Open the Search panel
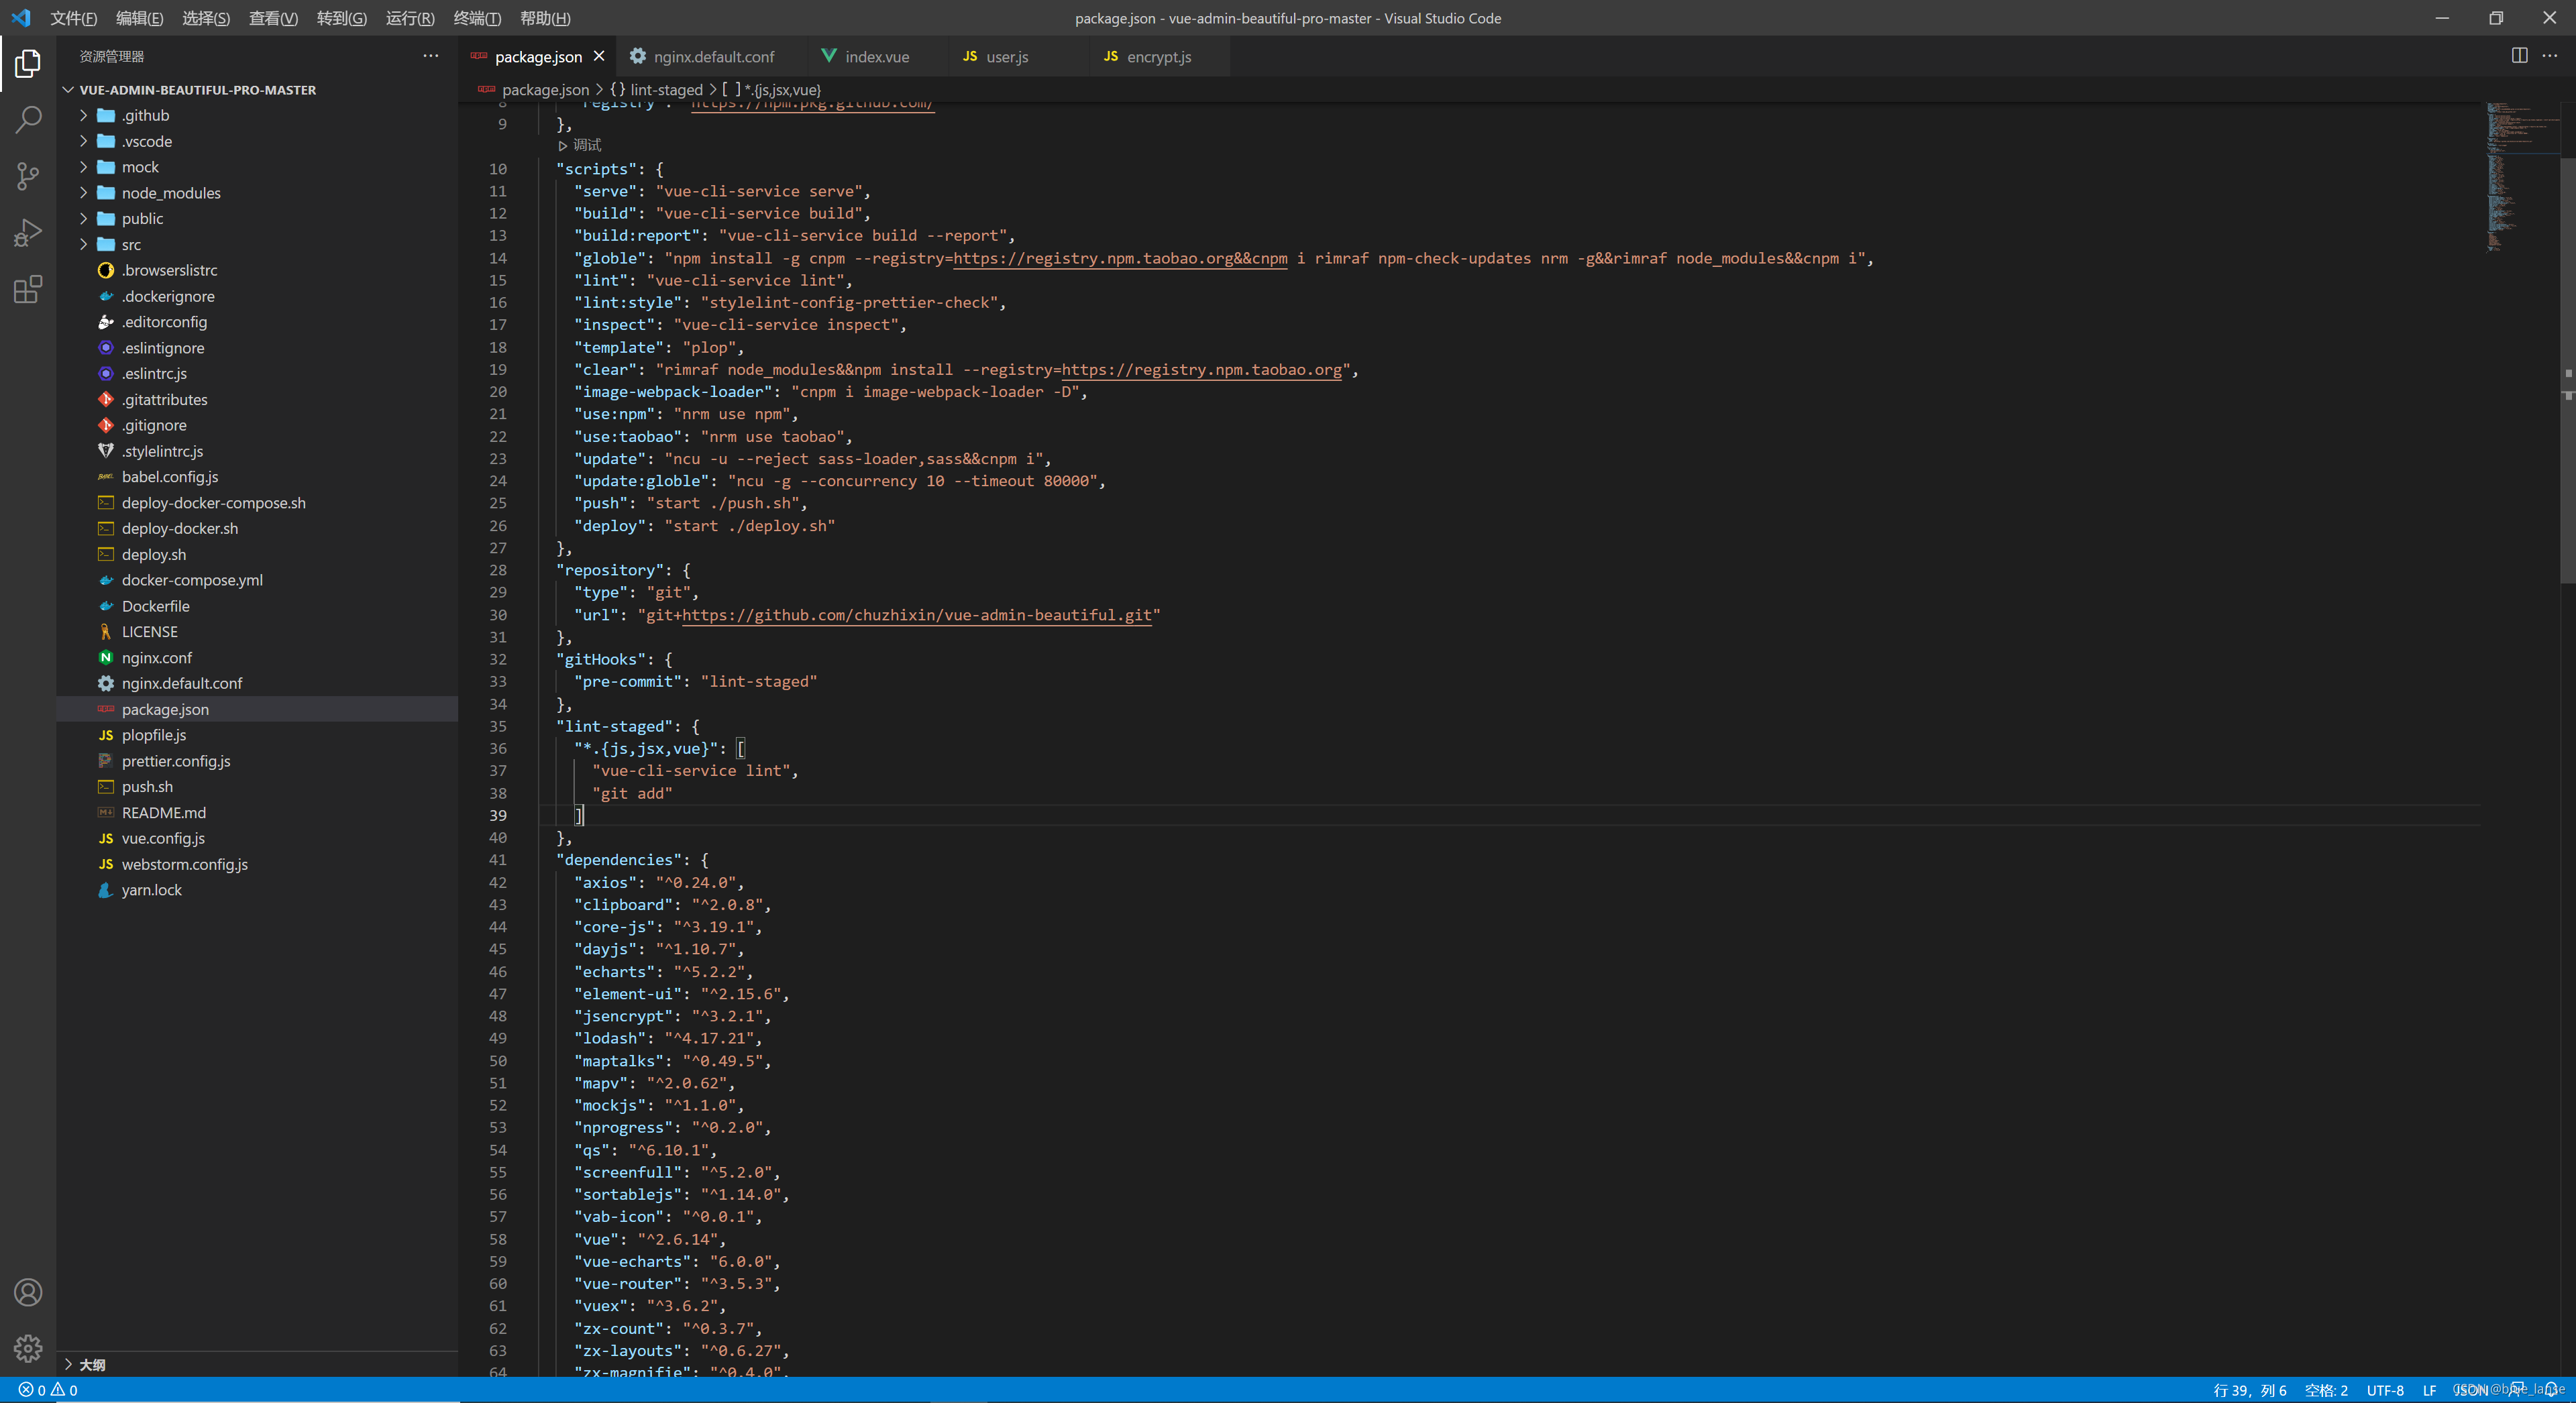This screenshot has height=1403, width=2576. [x=28, y=119]
